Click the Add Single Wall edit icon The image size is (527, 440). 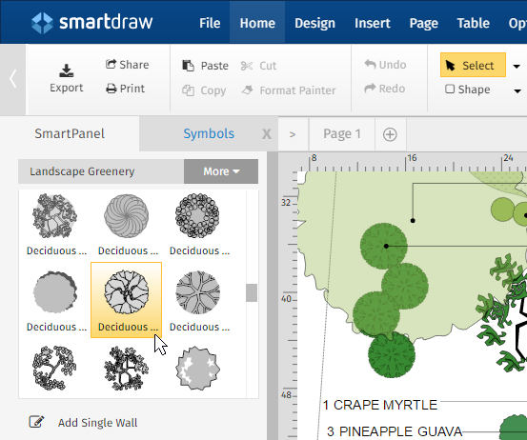[36, 422]
